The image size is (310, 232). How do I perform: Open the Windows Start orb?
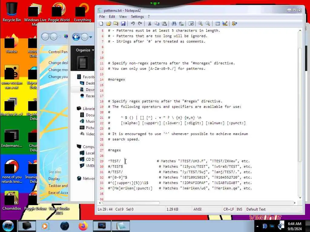pyautogui.click(x=8, y=226)
